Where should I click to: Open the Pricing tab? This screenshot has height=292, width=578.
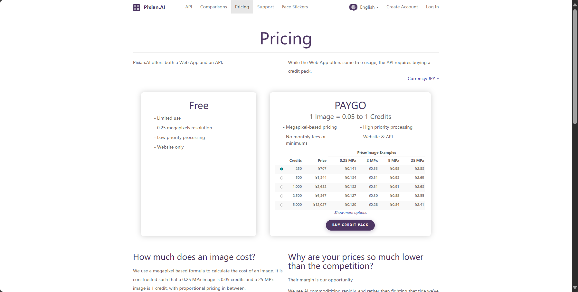(242, 7)
